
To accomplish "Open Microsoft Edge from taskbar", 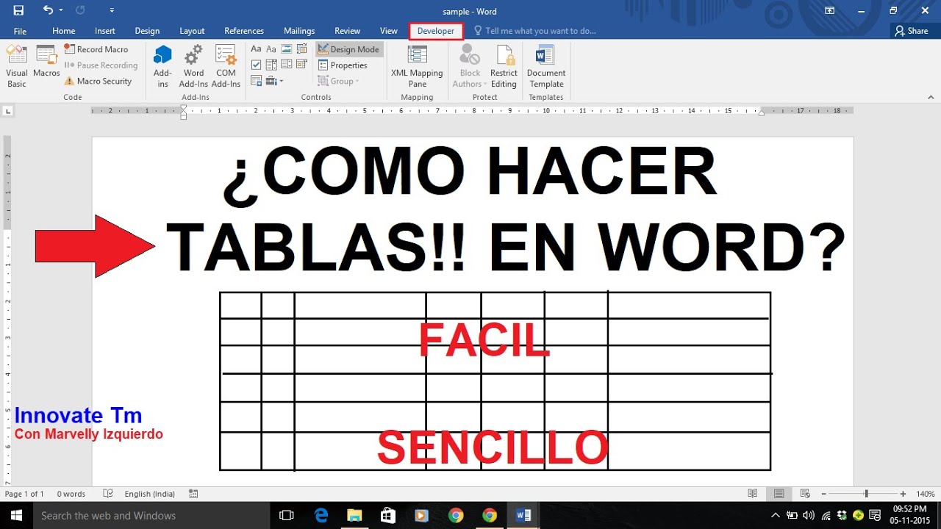I will point(321,515).
